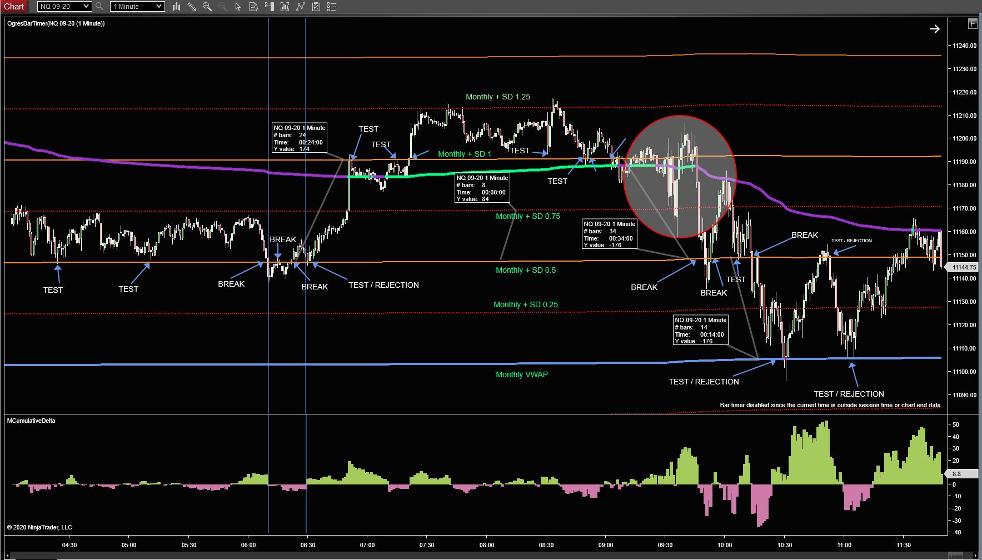Click the 08:00 time axis label
The height and width of the screenshot is (560, 982).
tap(487, 545)
